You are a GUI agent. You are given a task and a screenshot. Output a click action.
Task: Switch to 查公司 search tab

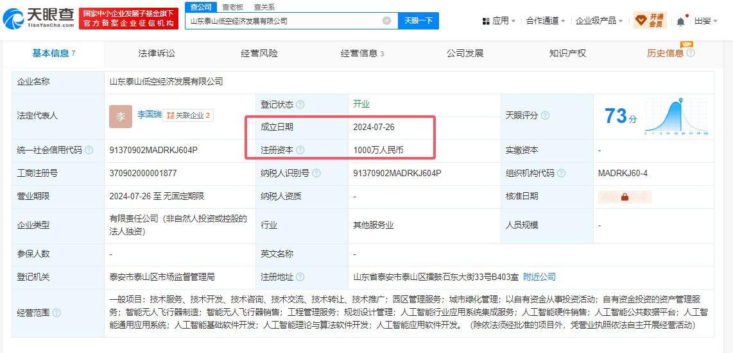tap(201, 6)
